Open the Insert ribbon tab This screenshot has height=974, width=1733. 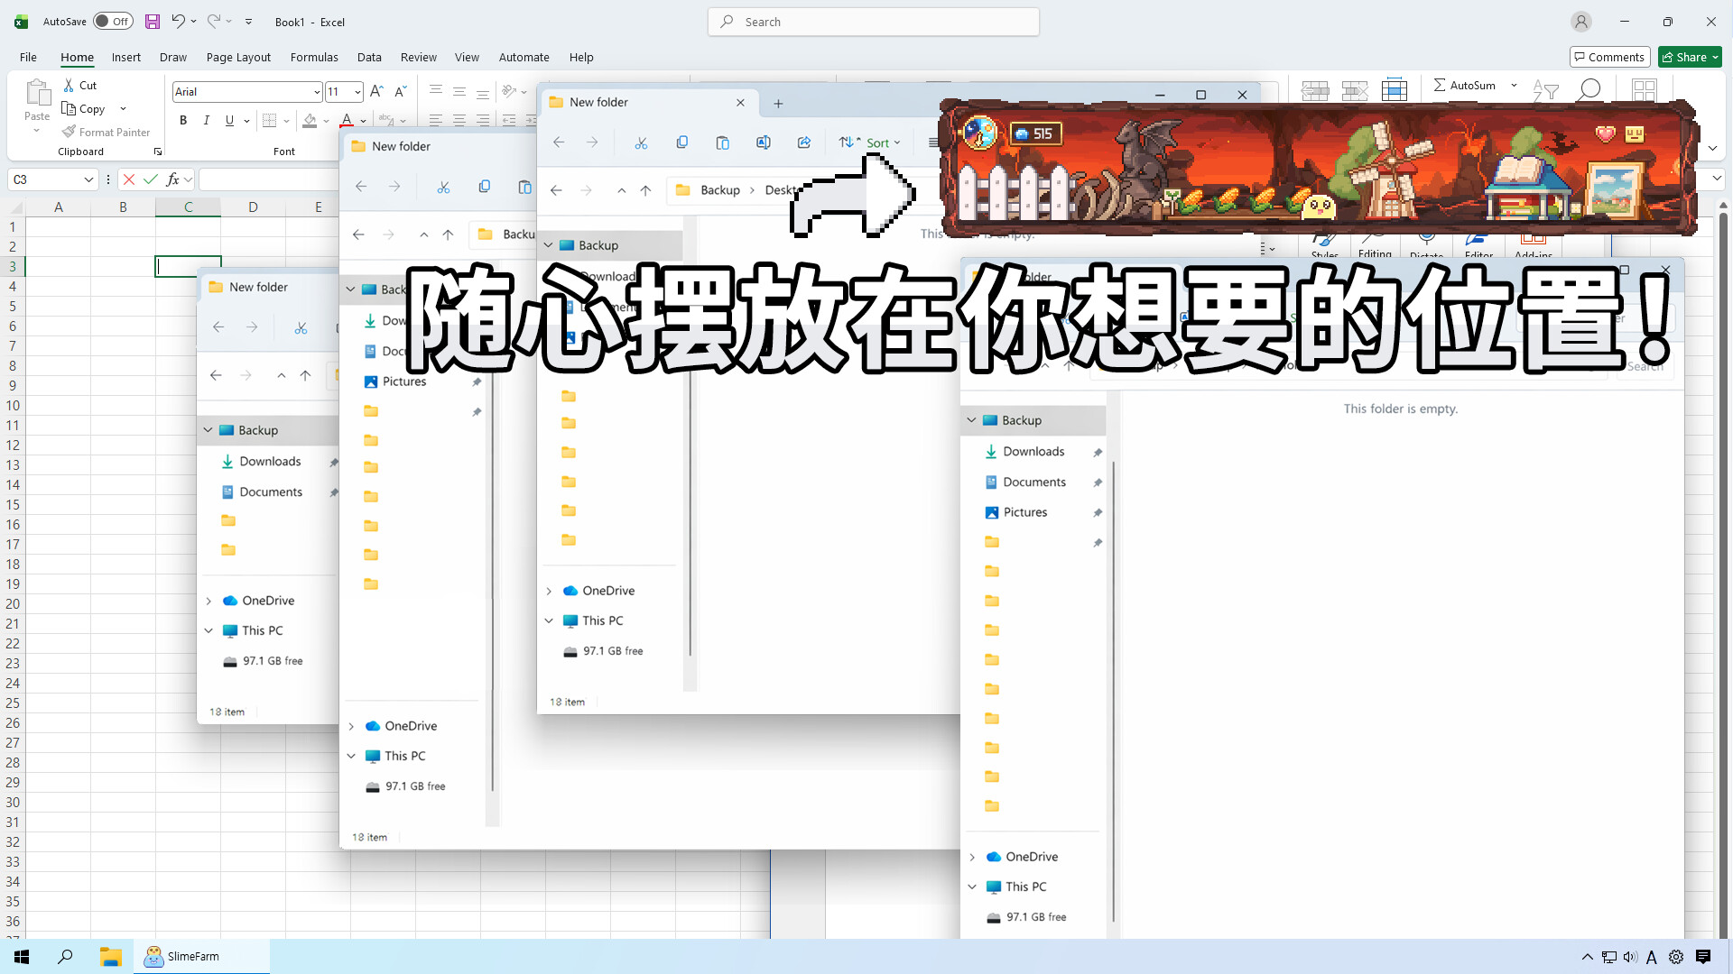click(126, 57)
